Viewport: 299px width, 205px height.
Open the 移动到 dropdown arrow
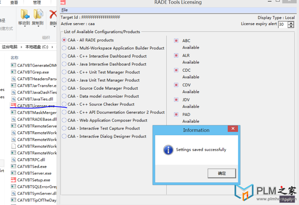[x=25, y=26]
